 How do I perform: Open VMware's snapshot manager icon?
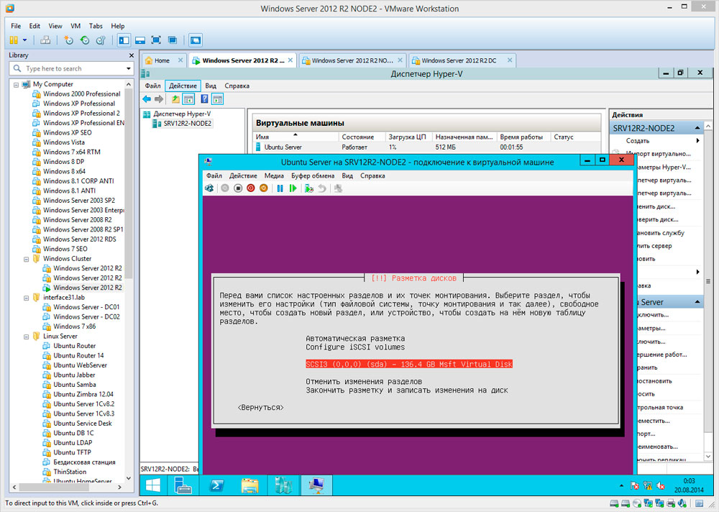click(101, 40)
